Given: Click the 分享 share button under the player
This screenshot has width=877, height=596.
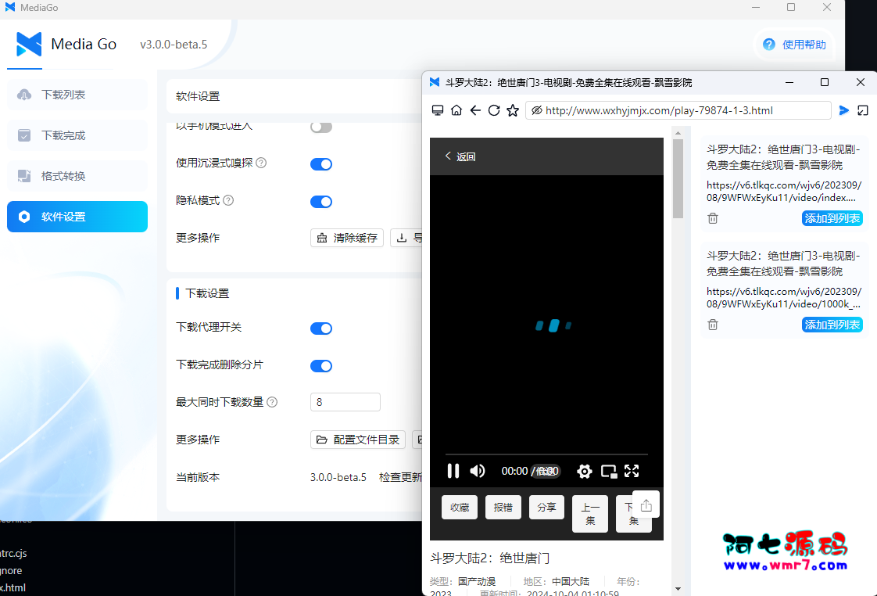Looking at the screenshot, I should tap(547, 507).
